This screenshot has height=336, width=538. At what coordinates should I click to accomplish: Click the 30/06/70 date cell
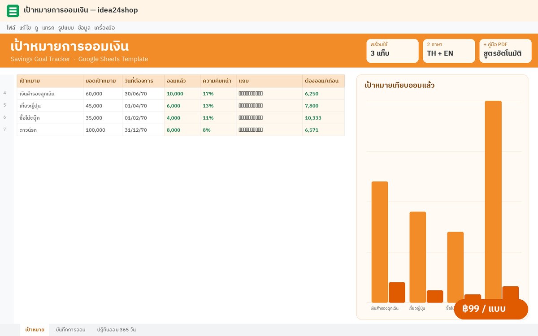point(143,94)
